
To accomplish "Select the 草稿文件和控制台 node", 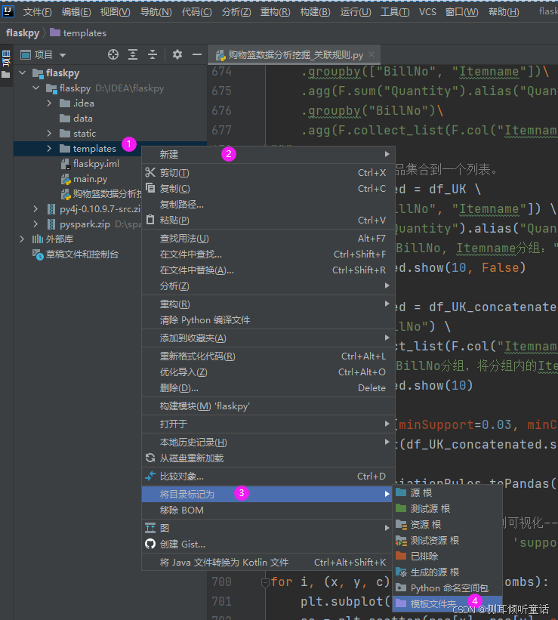I will pos(82,254).
